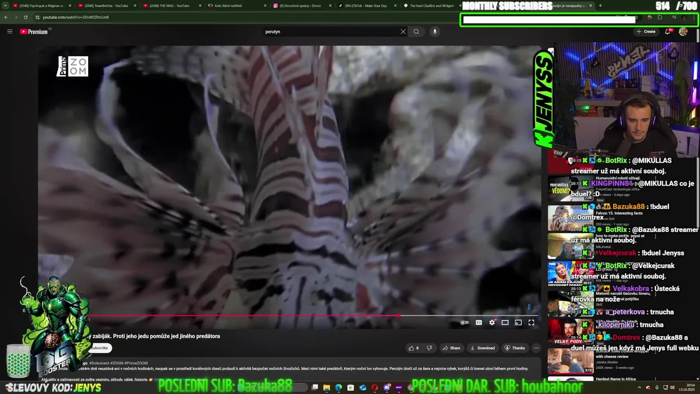Viewport: 700px width, 394px height.
Task: Click the Share button under the video
Action: (451, 348)
